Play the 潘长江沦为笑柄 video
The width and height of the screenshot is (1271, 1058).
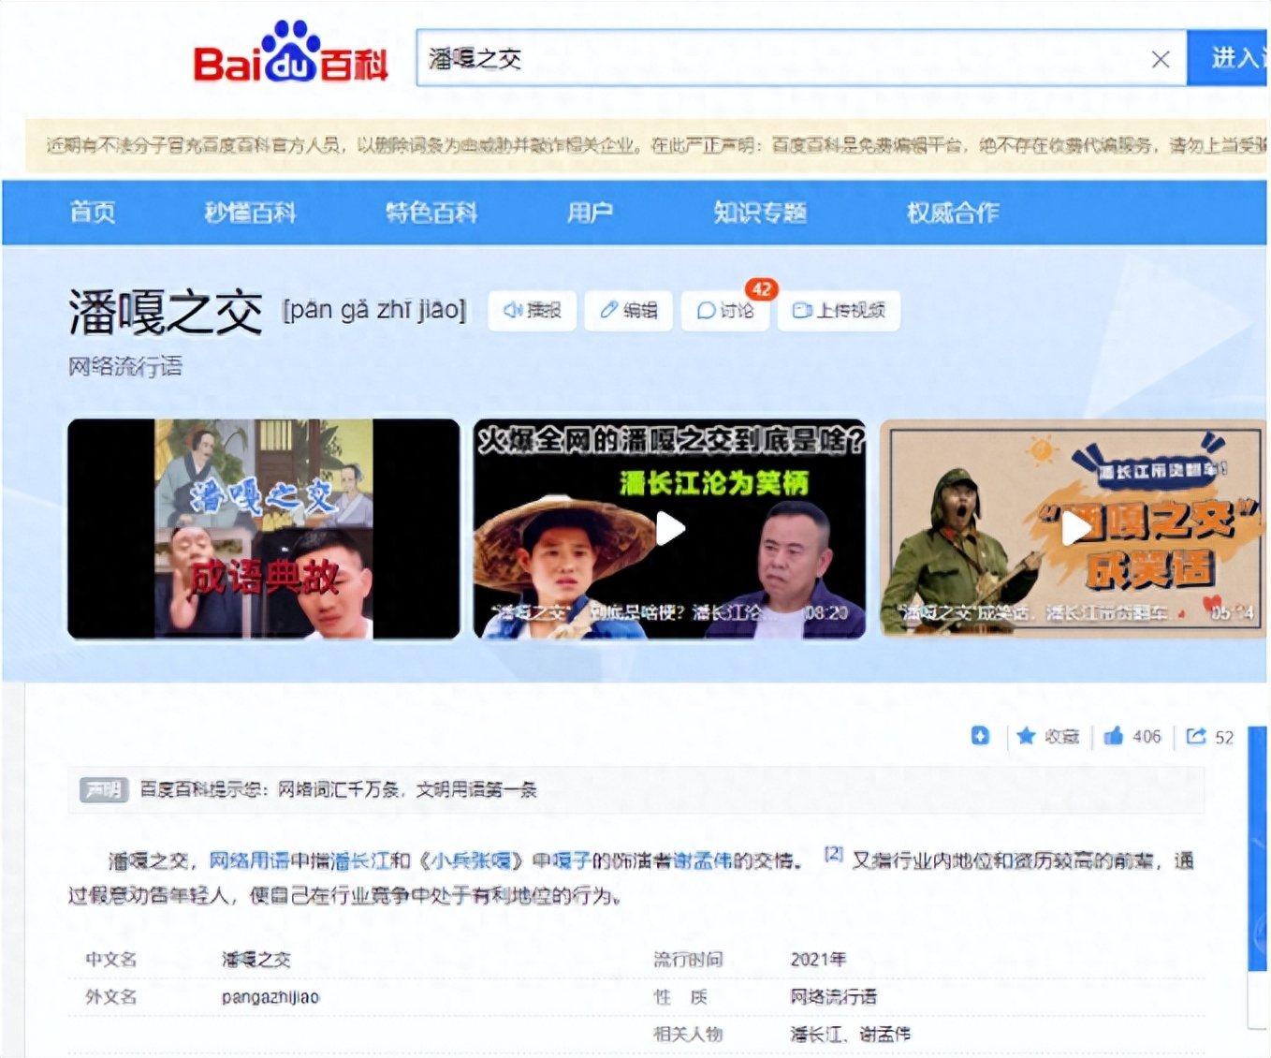click(670, 529)
